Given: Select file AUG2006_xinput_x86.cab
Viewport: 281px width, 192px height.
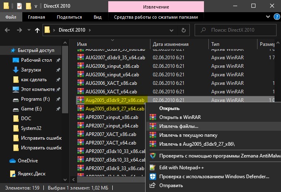Looking at the screenshot, I should click(112, 66).
